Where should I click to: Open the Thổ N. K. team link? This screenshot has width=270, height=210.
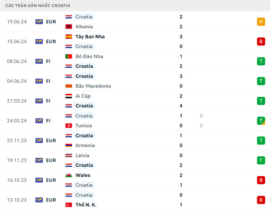tap(86, 205)
